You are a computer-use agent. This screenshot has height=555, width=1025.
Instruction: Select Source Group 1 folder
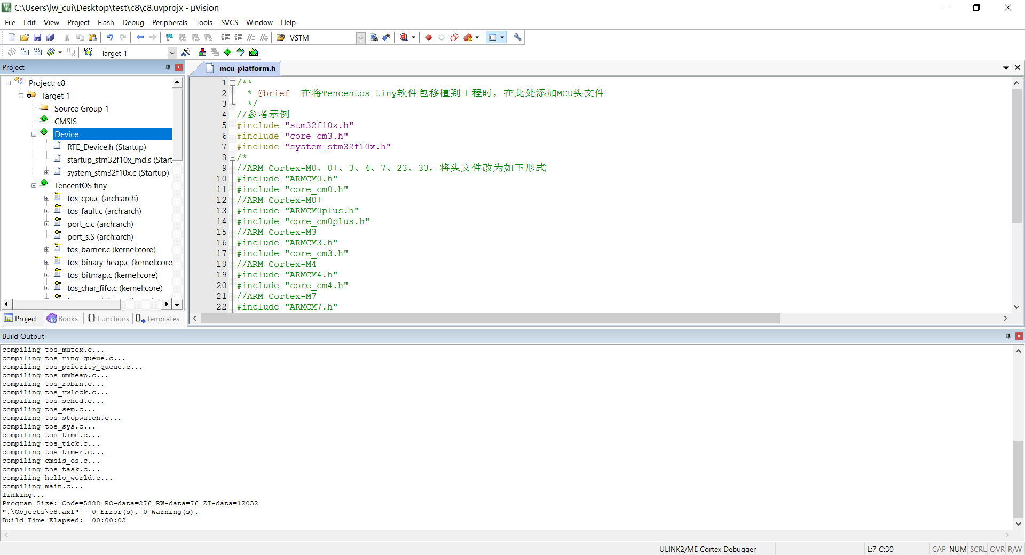point(81,108)
